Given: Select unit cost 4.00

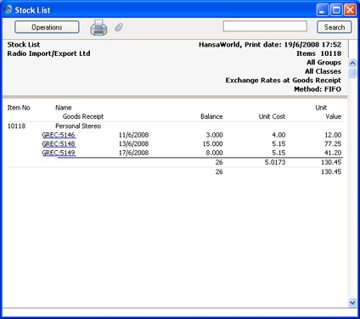Looking at the screenshot, I should coord(278,135).
